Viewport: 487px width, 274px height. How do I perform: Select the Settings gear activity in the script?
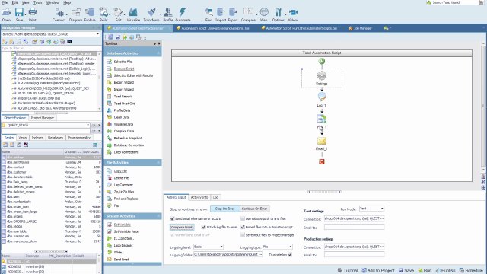point(321,78)
